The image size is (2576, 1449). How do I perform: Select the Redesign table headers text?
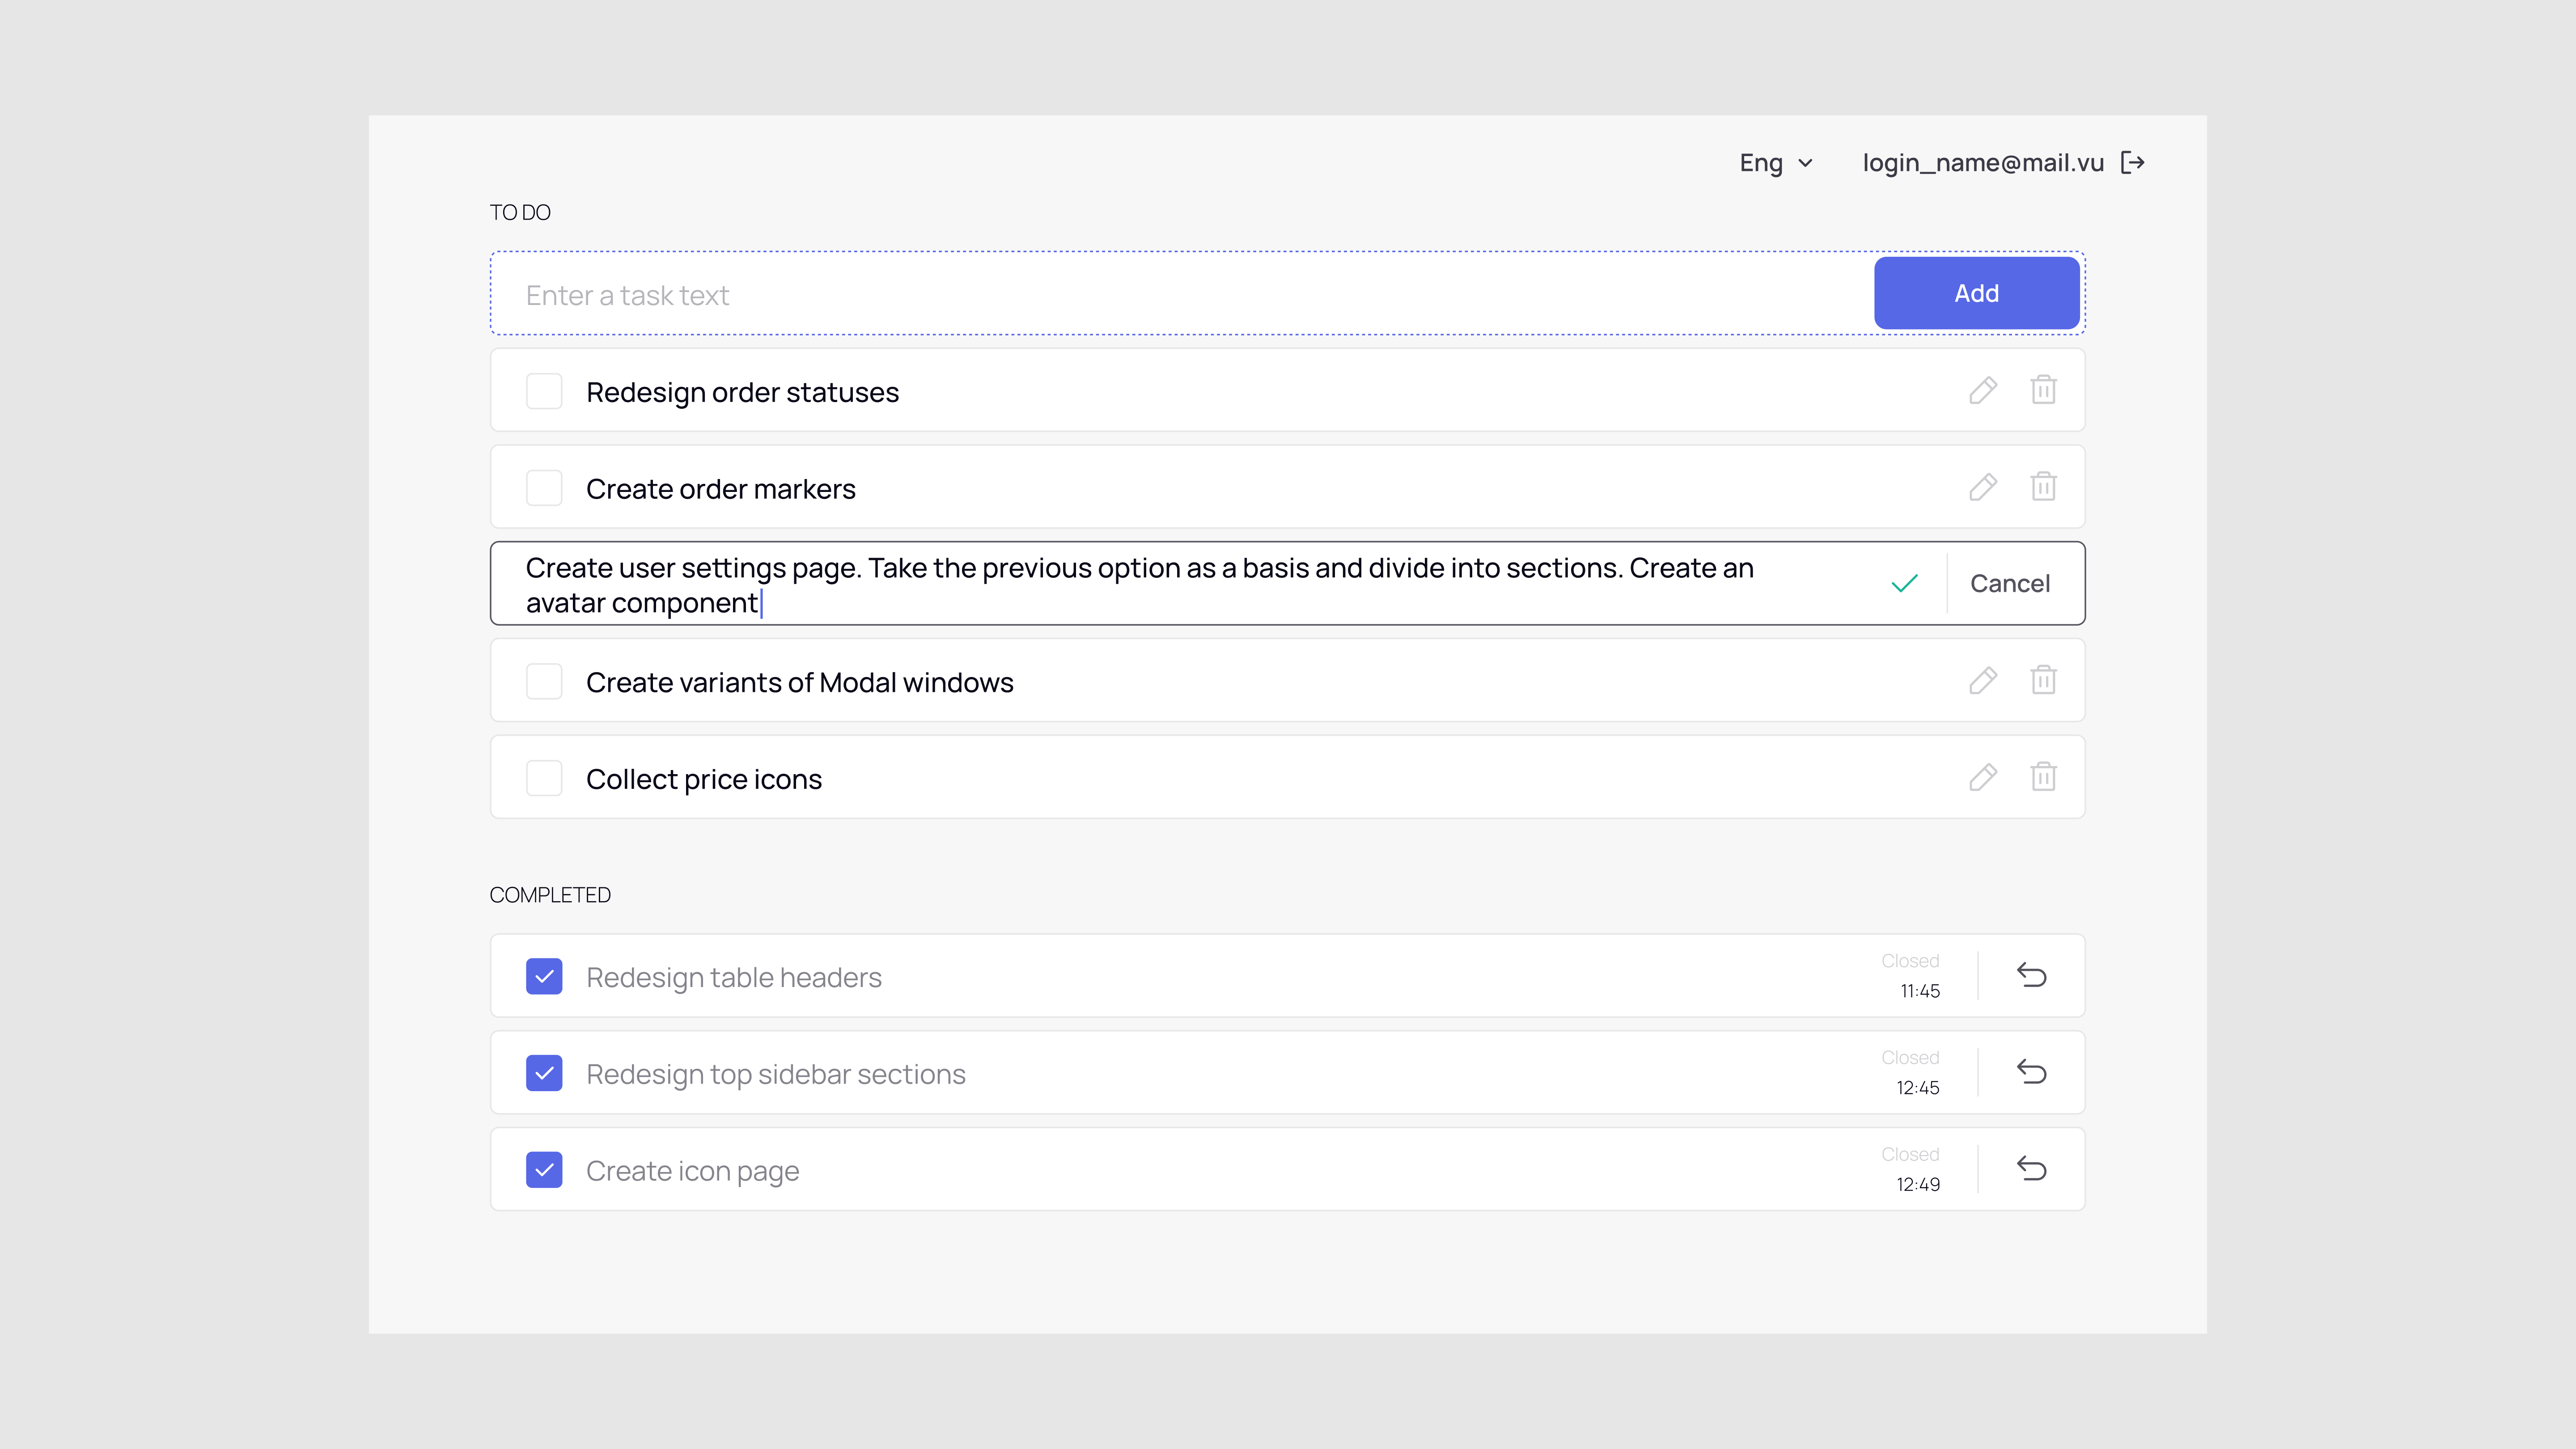(733, 978)
